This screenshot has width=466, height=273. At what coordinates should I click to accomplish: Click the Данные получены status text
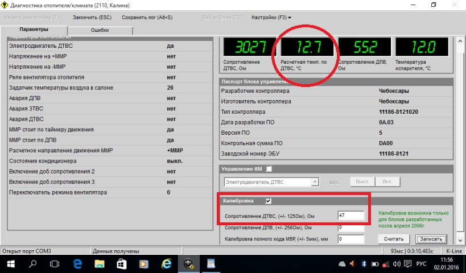pyautogui.click(x=116, y=251)
